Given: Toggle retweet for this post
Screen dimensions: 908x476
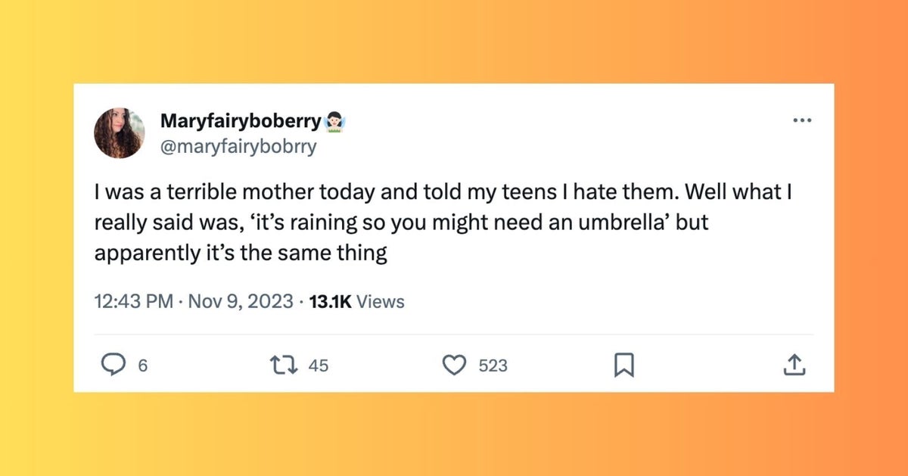Looking at the screenshot, I should 284,366.
